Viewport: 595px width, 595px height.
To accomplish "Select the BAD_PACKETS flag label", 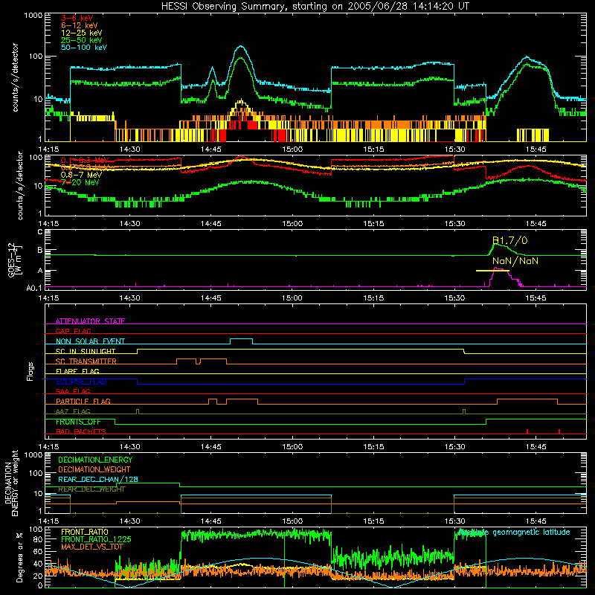I will (x=81, y=431).
